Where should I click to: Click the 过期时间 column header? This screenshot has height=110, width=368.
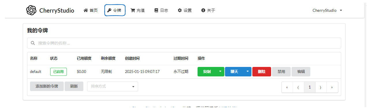click(x=181, y=58)
